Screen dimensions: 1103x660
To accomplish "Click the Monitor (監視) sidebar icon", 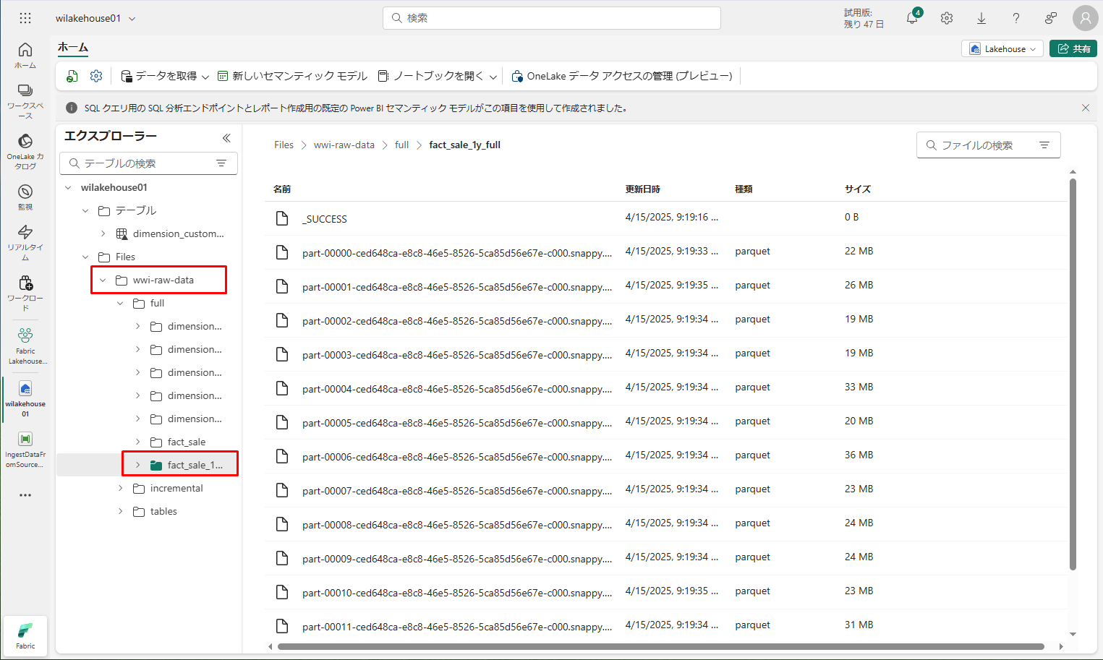I will [25, 195].
